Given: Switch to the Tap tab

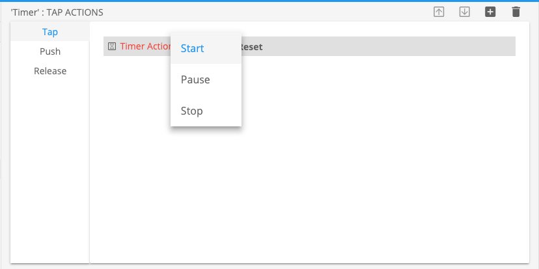Looking at the screenshot, I should pos(50,31).
